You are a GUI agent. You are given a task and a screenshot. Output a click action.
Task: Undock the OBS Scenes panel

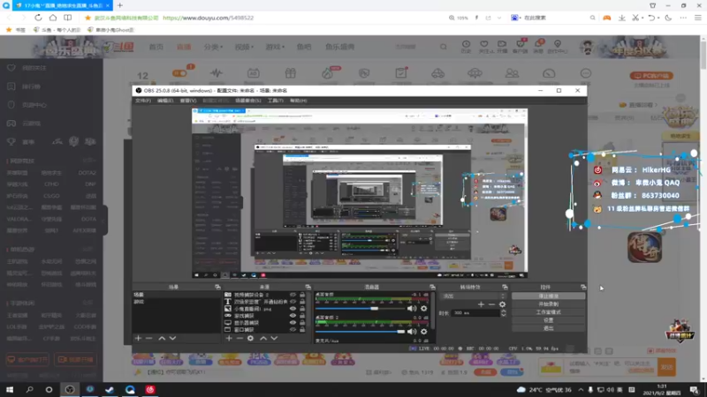coord(217,287)
